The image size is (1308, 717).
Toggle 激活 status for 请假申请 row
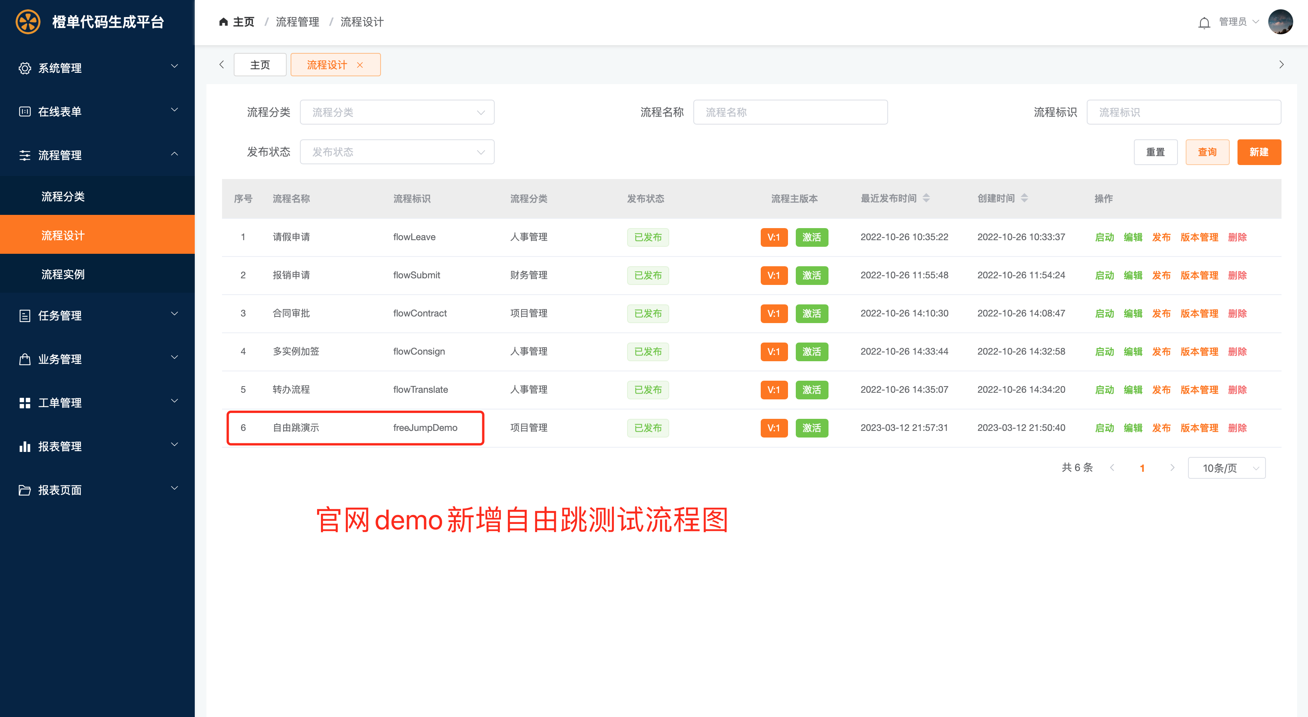pos(811,237)
